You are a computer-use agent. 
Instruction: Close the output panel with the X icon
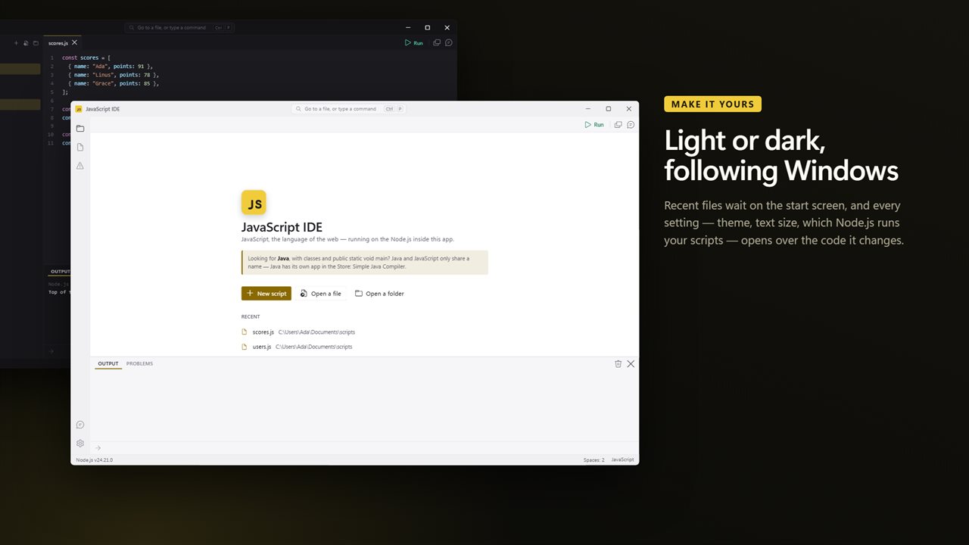coord(631,364)
